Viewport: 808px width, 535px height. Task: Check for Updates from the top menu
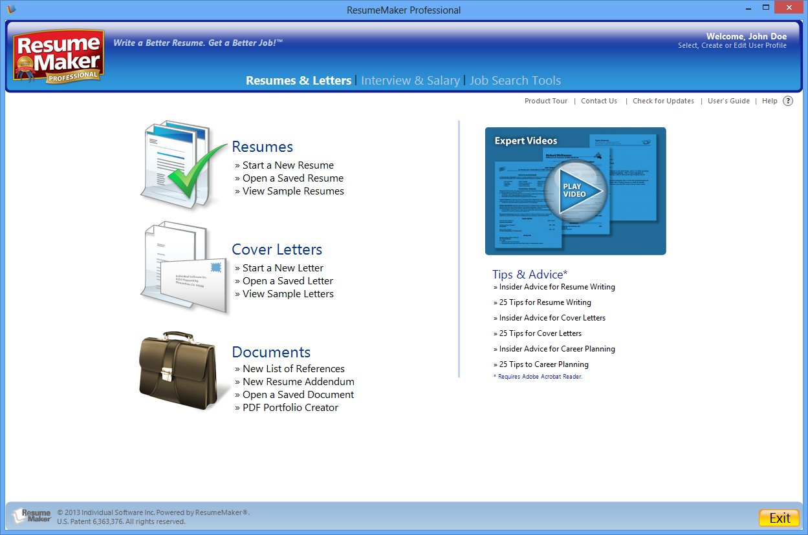point(663,101)
